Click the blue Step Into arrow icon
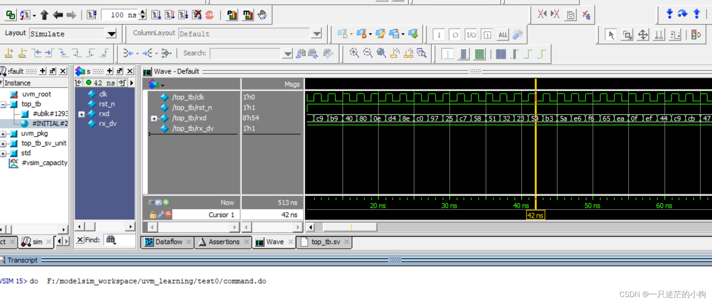 coord(669,14)
